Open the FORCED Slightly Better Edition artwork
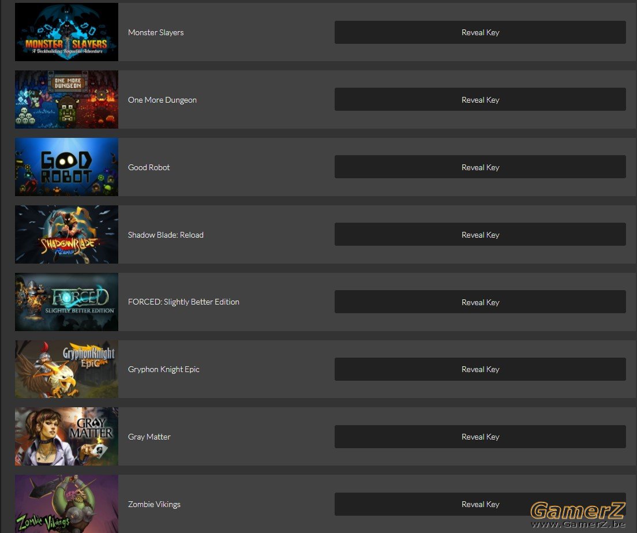The image size is (637, 533). pyautogui.click(x=66, y=302)
